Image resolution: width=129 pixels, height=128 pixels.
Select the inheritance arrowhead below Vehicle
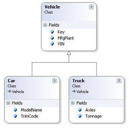click(x=69, y=53)
